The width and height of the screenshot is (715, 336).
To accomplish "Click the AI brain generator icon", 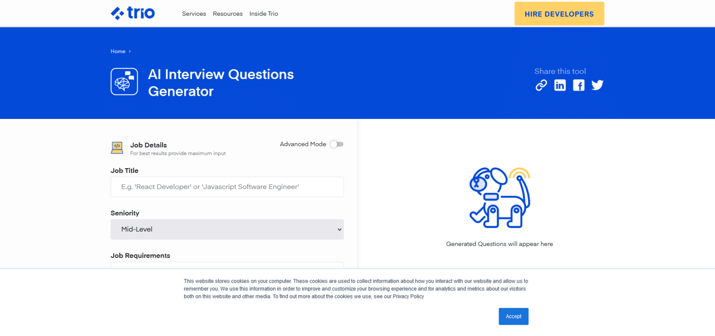I will 124,81.
